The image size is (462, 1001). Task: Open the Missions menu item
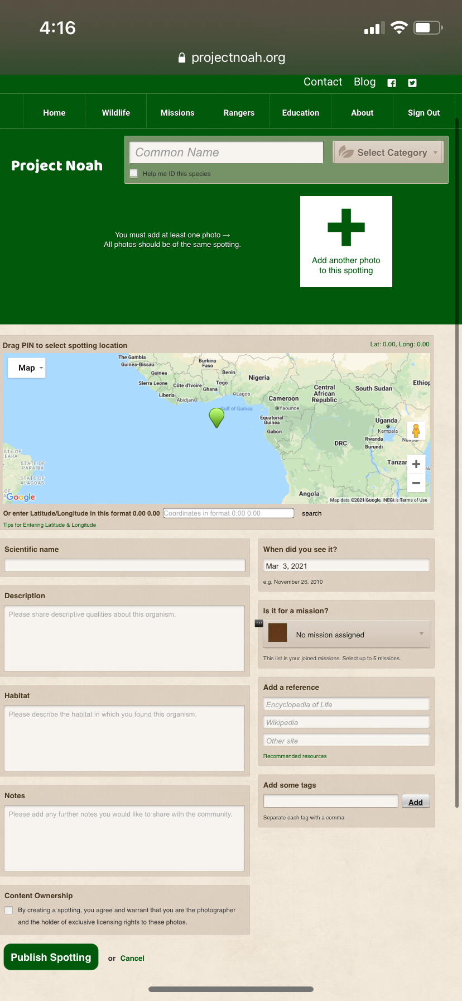(x=177, y=112)
